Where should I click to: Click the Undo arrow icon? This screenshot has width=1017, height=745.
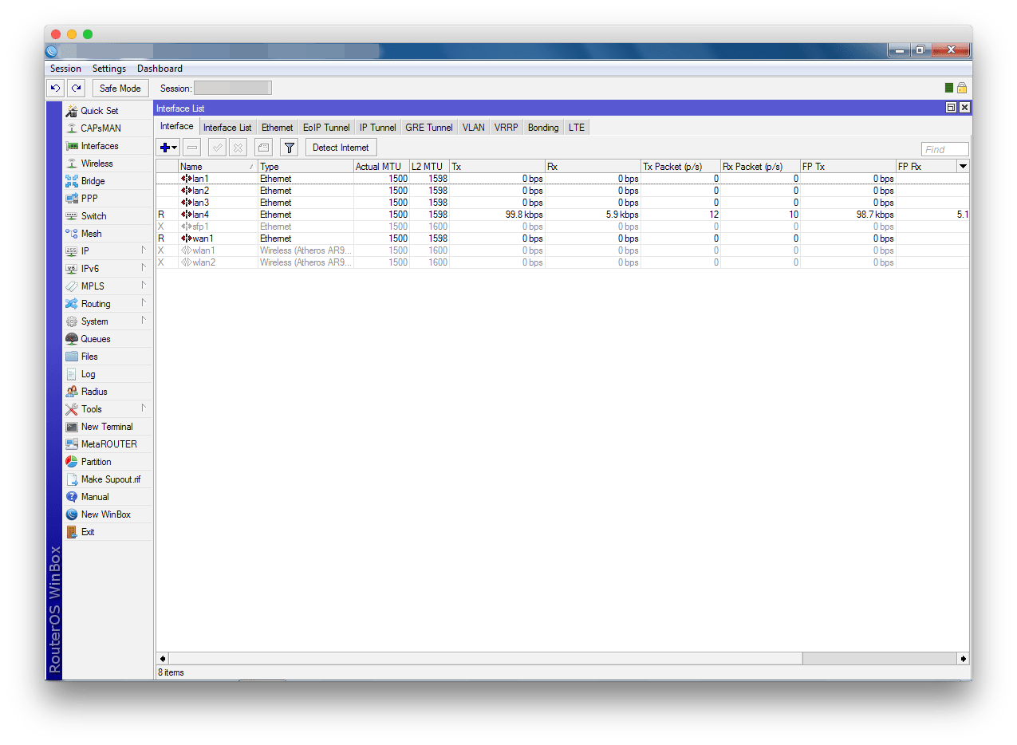(x=55, y=89)
